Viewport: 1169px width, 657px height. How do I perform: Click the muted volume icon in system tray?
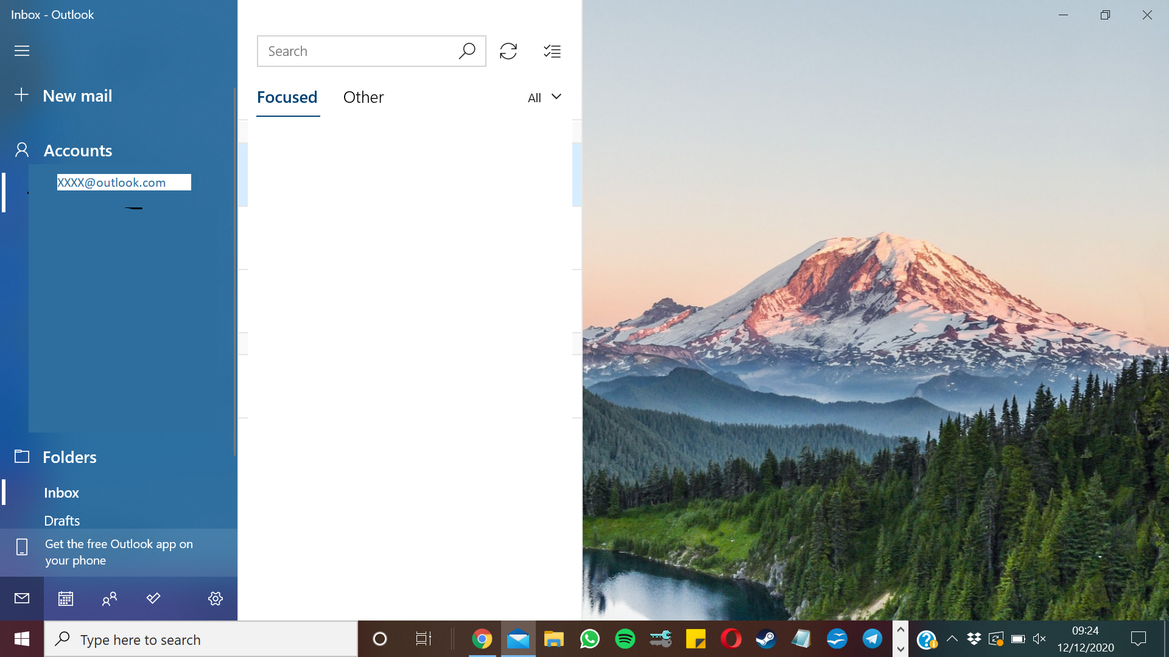(1039, 639)
